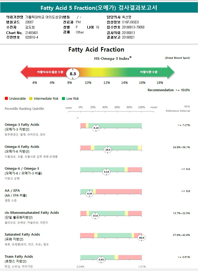
Task: Click the Omega-3 Fatty Acids label
Action: [22, 124]
